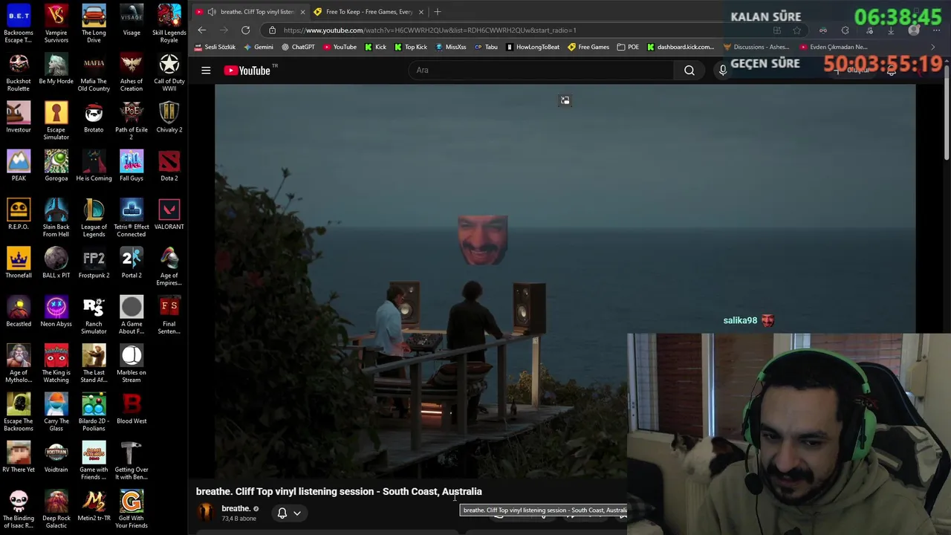Open the Backrooms Escape desktop icon with B.E.T logo
The image size is (951, 535).
(x=19, y=23)
